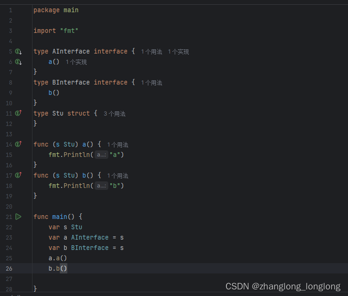Open the '1个用法' hint after func b()

coord(118,176)
